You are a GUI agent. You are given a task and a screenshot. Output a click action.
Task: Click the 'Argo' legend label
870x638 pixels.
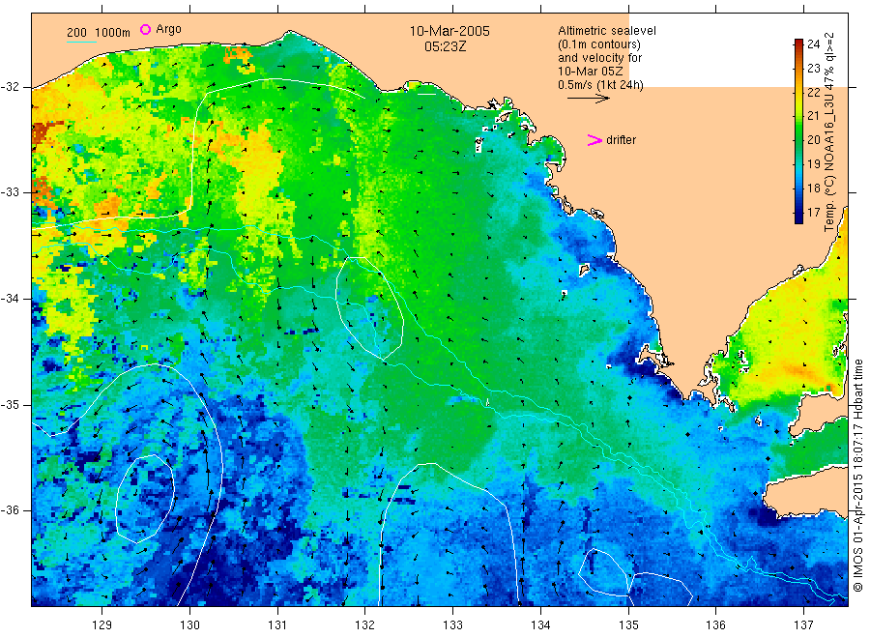click(x=168, y=29)
